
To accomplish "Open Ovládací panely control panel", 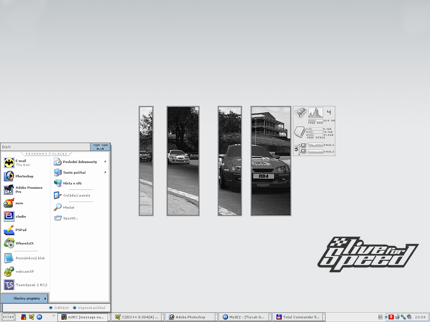I will pos(72,195).
